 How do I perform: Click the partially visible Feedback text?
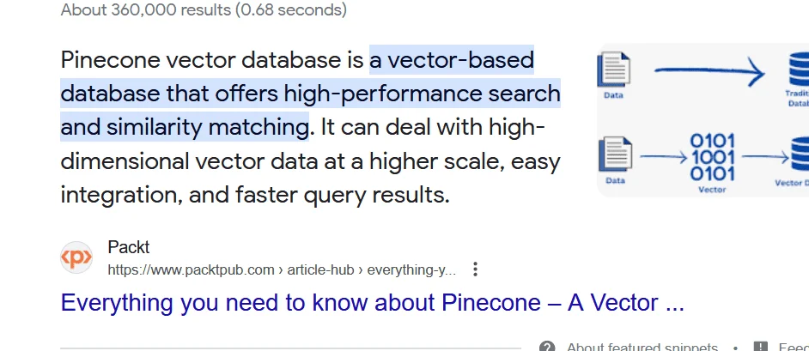(794, 347)
